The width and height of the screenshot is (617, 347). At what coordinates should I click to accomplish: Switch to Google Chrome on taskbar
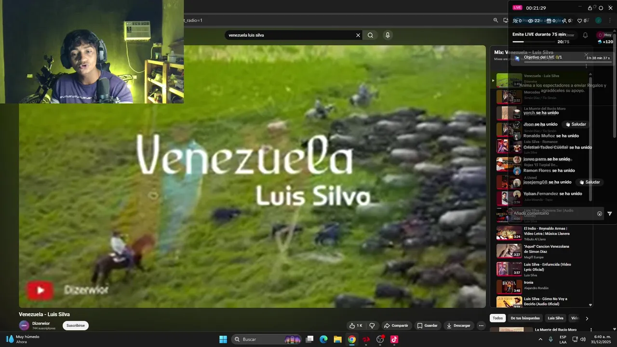click(352, 339)
